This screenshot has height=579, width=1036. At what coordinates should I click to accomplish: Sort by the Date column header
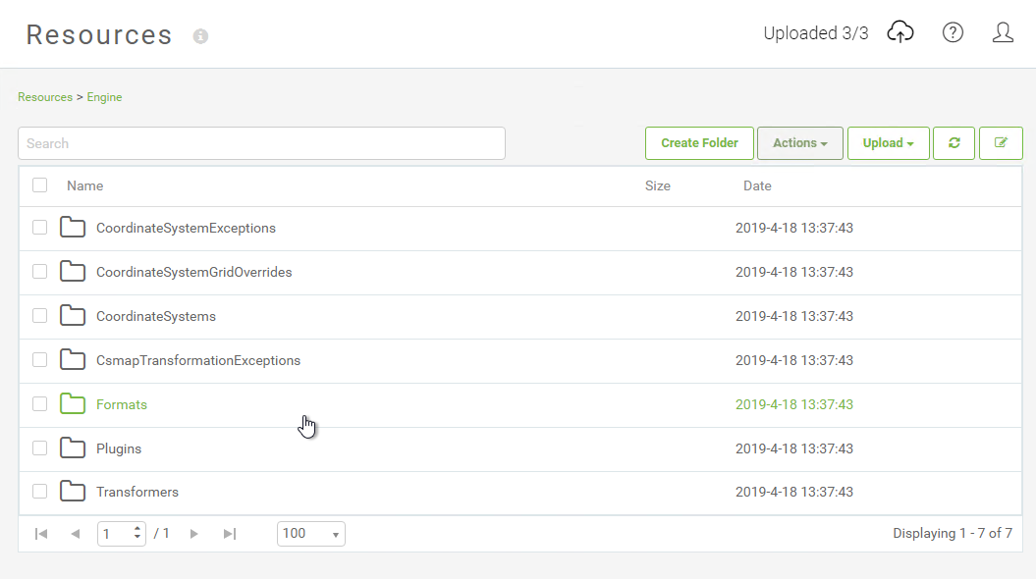tap(757, 186)
